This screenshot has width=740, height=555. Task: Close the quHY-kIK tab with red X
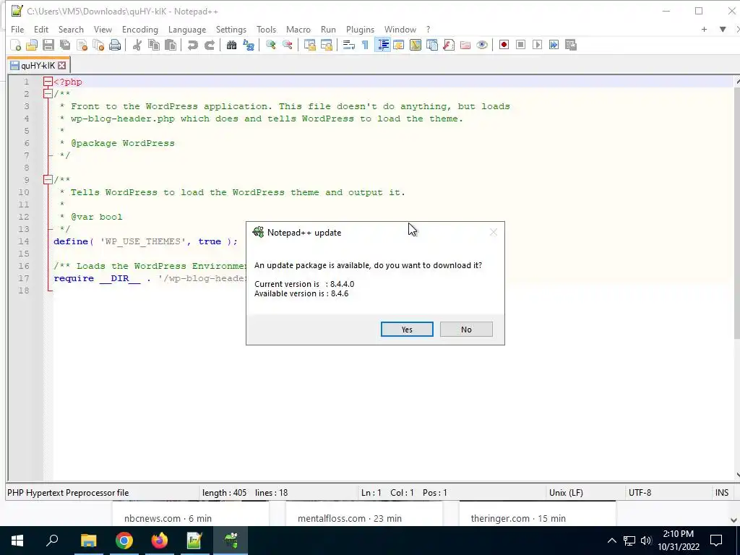tap(62, 66)
